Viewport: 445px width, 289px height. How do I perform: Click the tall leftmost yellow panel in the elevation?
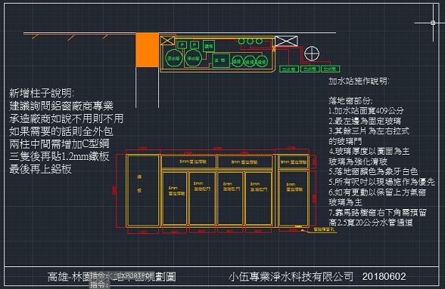[x=143, y=190]
